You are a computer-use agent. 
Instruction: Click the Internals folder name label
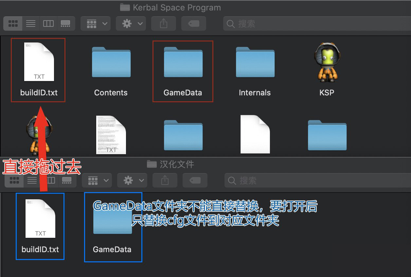click(x=255, y=93)
